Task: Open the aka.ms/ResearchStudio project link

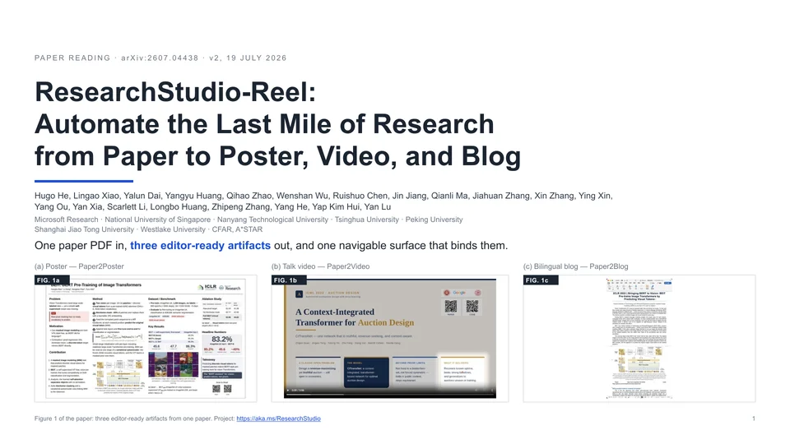Action: (x=278, y=419)
